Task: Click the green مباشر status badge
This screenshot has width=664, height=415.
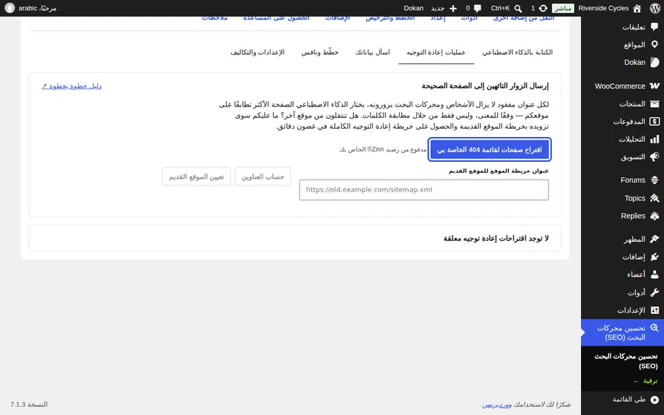Action: [563, 8]
